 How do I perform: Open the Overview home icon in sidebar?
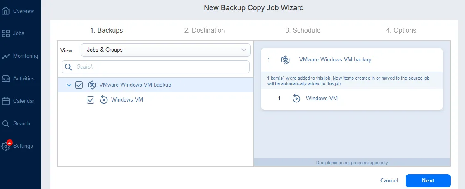6,11
